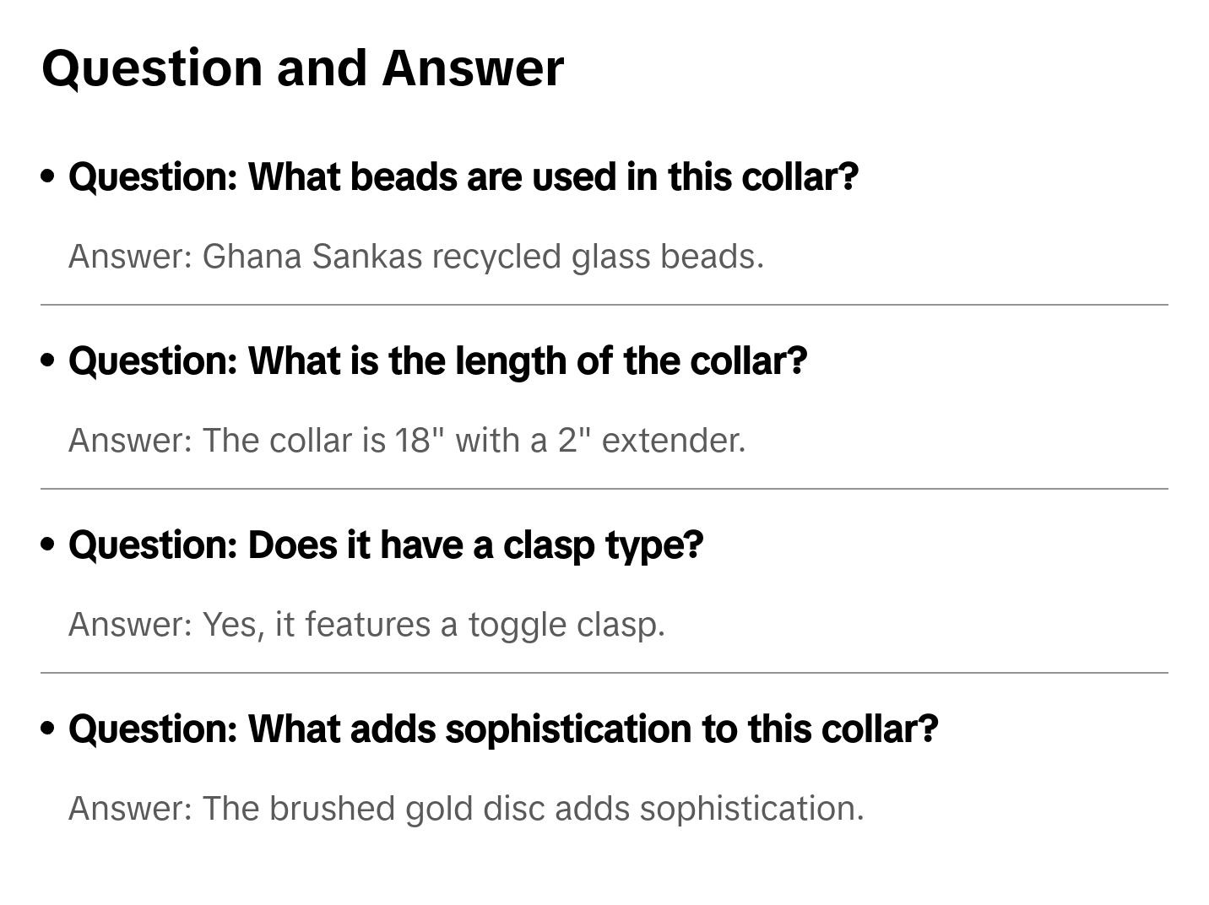Click the divider below the glass beads answer
Image resolution: width=1209 pixels, height=905 pixels.
tap(604, 305)
